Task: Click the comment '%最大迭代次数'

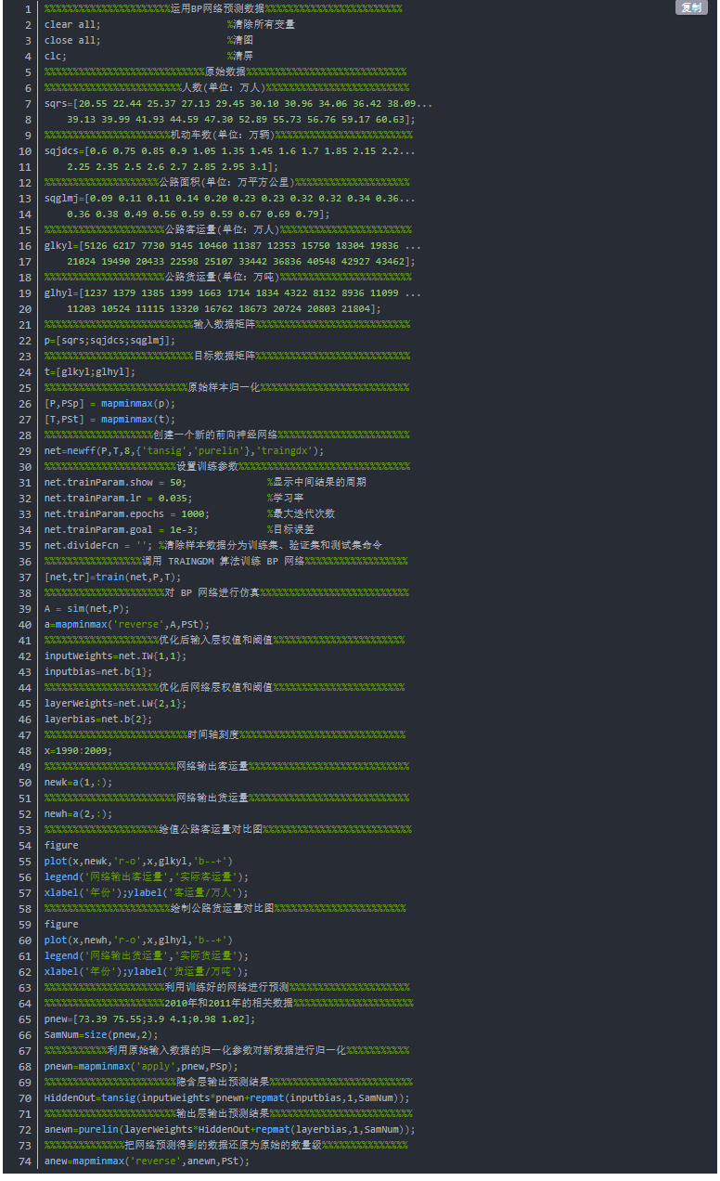Action: click(x=301, y=513)
